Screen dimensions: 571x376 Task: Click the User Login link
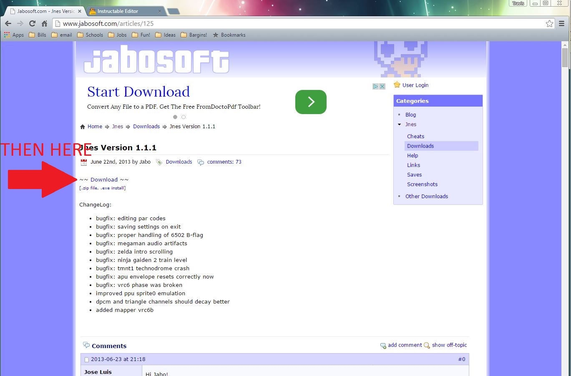coord(415,85)
